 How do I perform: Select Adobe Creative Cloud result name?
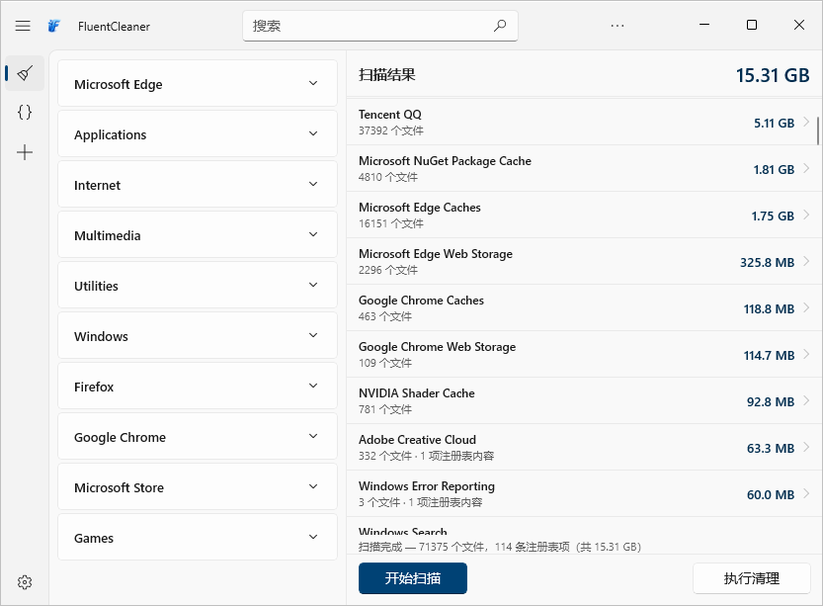pos(417,440)
